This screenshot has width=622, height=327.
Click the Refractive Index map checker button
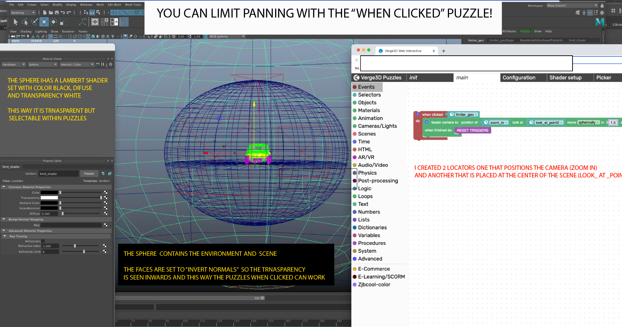(104, 246)
